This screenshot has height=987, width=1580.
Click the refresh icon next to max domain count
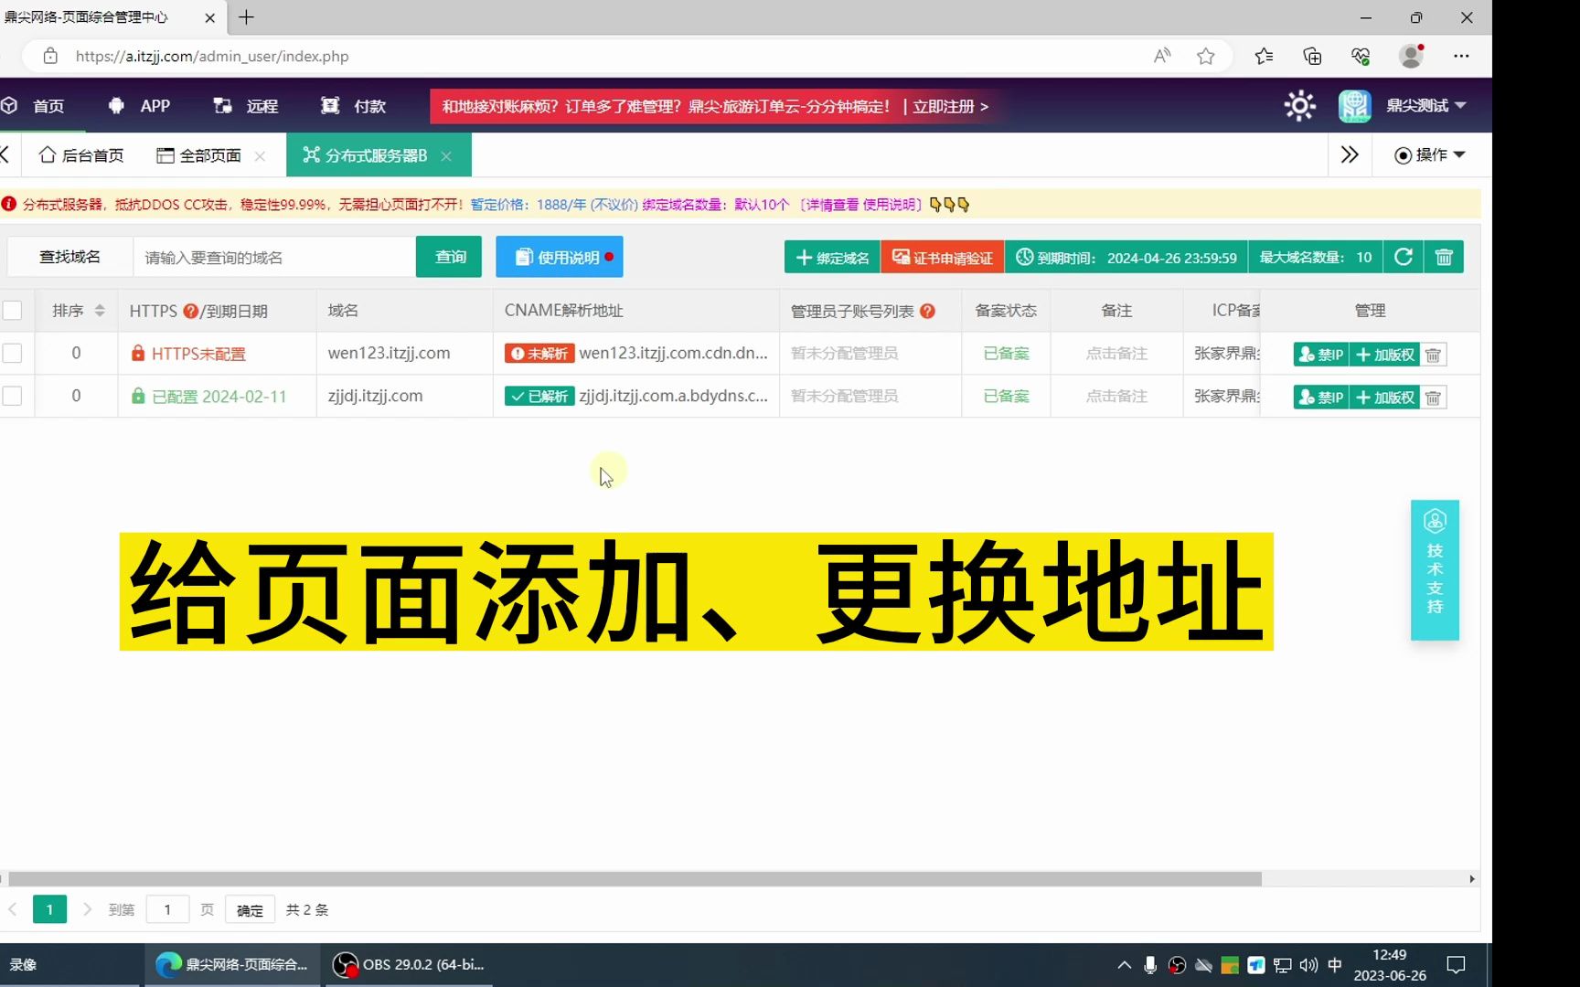click(x=1404, y=257)
